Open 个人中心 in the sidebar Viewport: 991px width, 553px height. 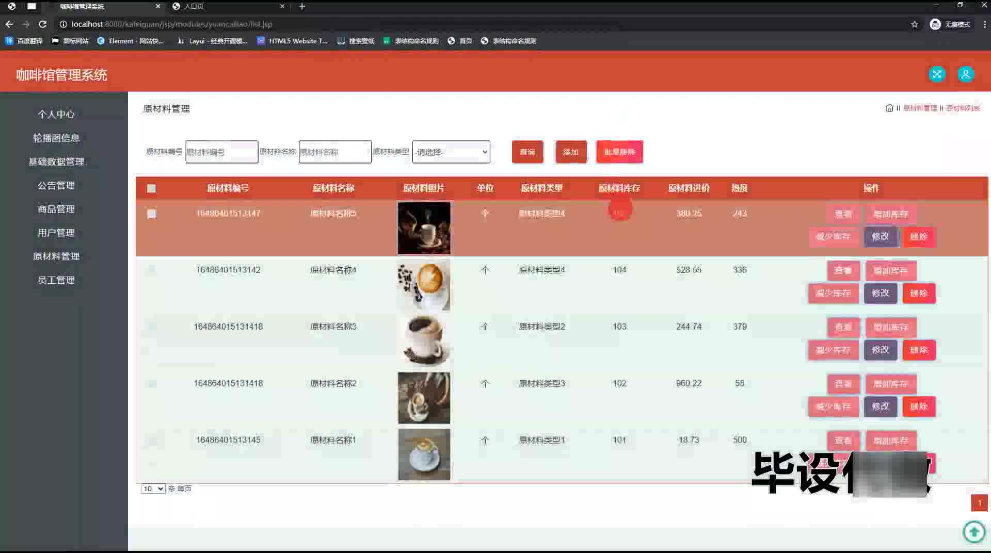56,114
